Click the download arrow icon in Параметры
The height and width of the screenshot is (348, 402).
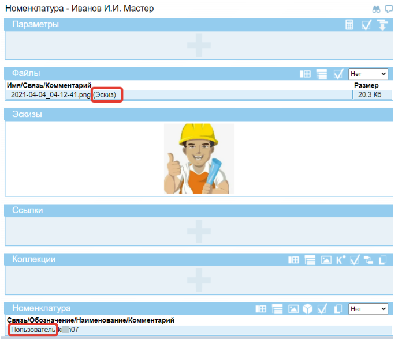pyautogui.click(x=382, y=25)
